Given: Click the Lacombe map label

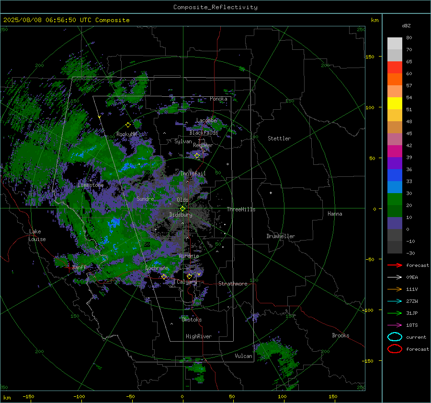Looking at the screenshot, I should coord(206,120).
